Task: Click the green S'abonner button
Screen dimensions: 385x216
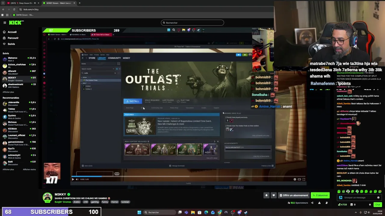Action: pyautogui.click(x=320, y=195)
